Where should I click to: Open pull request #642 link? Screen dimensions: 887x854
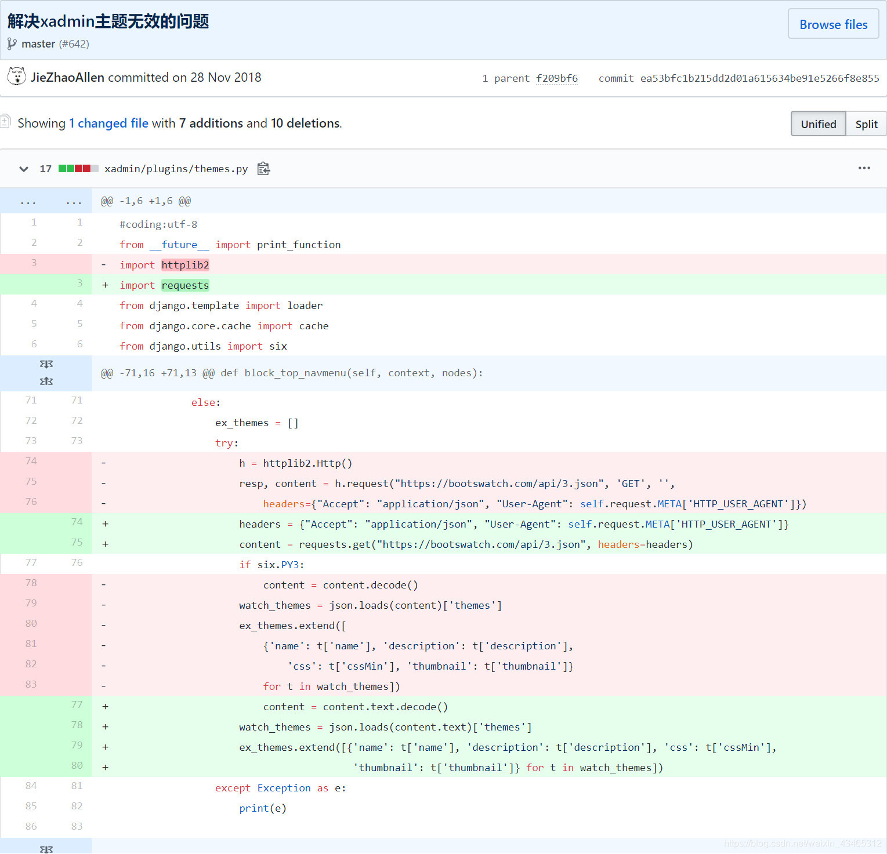pos(74,43)
